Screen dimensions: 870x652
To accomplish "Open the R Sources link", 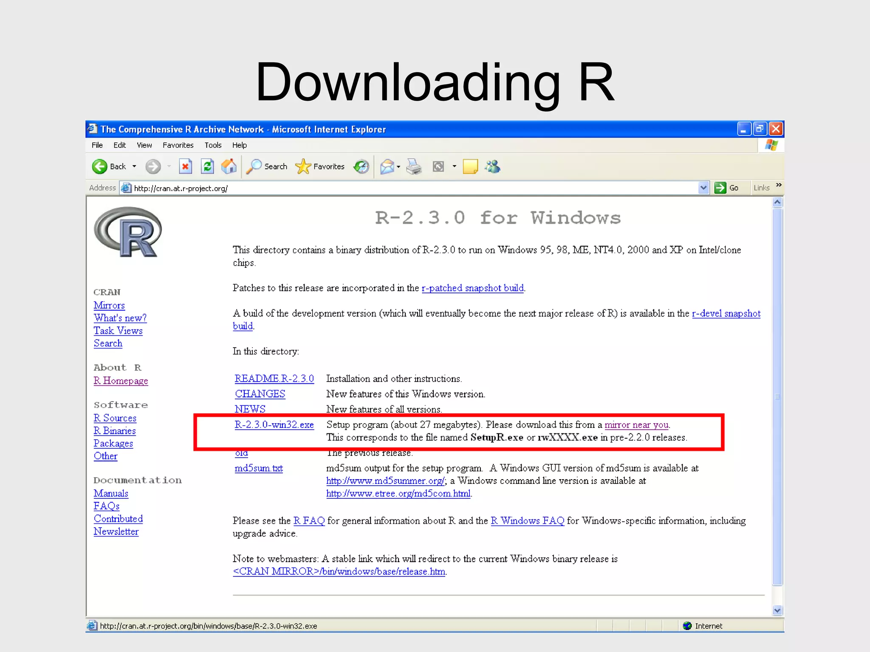I will (x=115, y=419).
